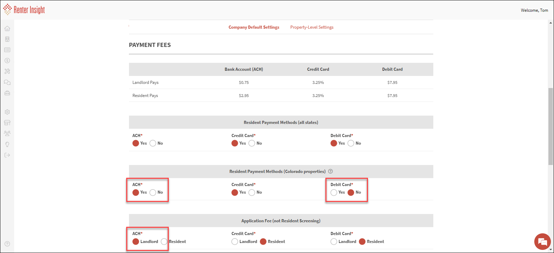Click Application Fee (not Resident Screening) header

[x=281, y=221]
